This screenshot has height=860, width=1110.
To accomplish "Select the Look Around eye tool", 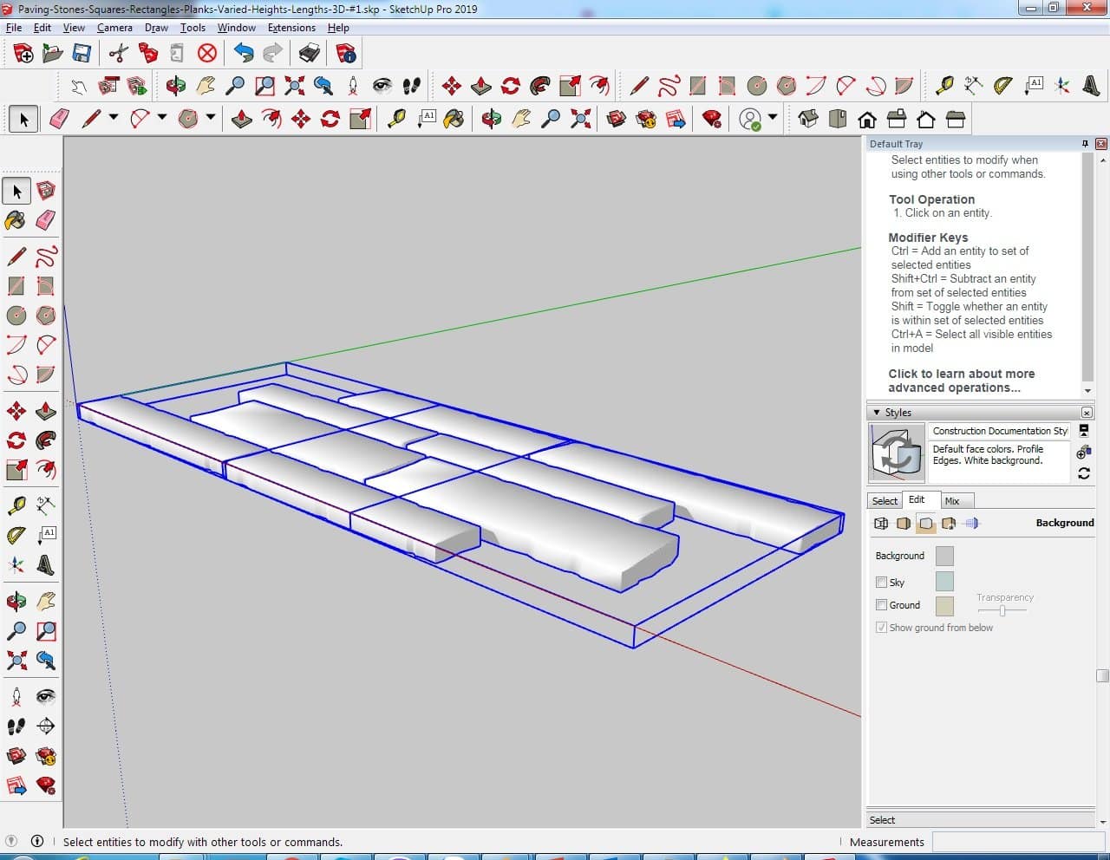I will (45, 696).
